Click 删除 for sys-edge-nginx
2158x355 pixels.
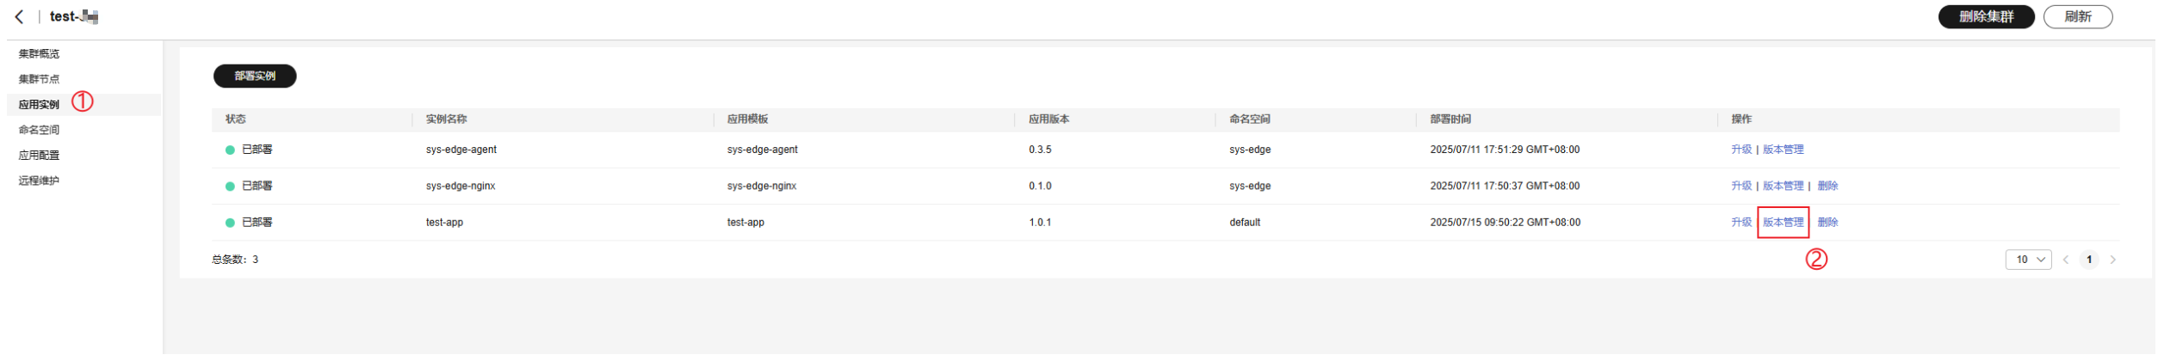tap(1828, 186)
